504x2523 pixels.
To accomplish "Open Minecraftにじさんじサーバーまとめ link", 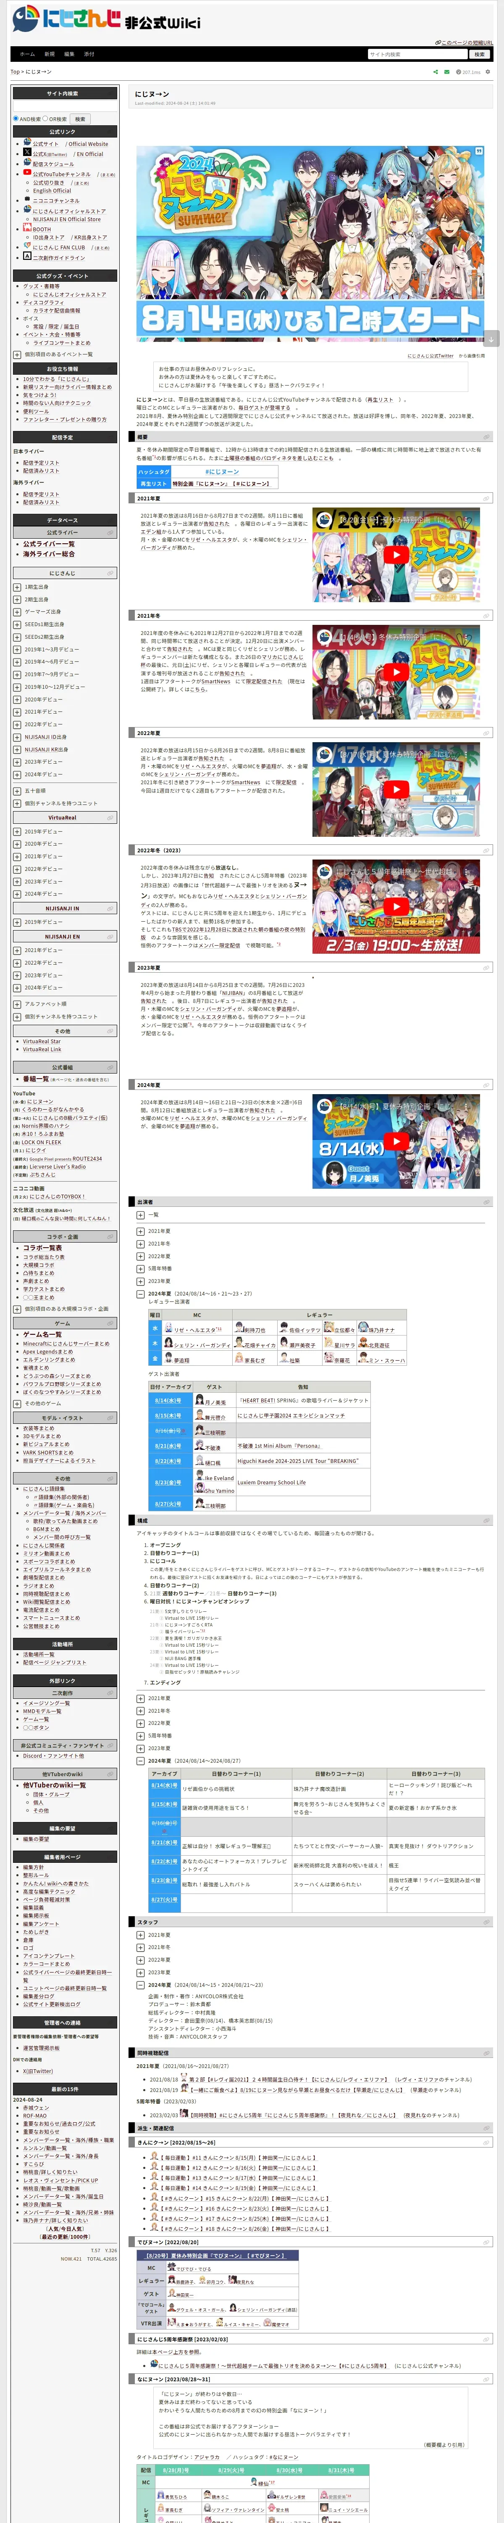I will click(66, 1344).
